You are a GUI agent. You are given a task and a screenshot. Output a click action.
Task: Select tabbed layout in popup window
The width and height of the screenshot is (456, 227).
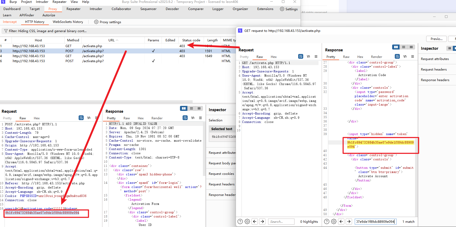[411, 47]
